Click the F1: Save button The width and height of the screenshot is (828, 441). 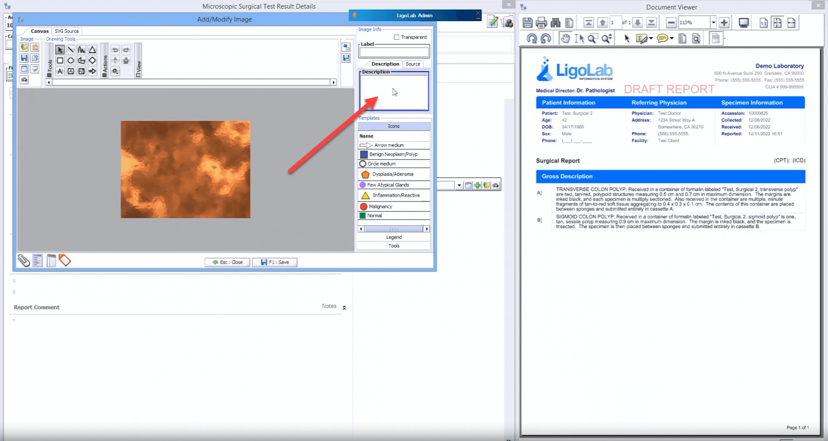pyautogui.click(x=275, y=262)
